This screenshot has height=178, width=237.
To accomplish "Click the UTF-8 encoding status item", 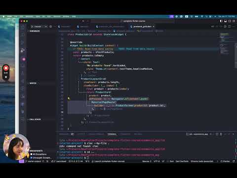I will pos(157,161).
